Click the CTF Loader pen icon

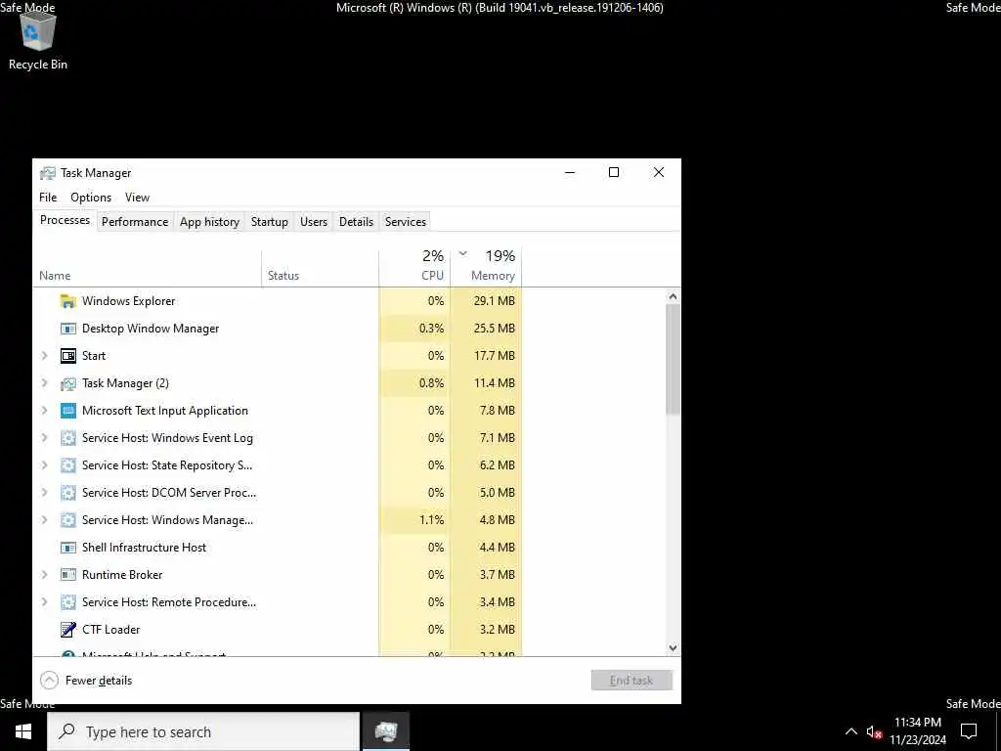pos(67,630)
